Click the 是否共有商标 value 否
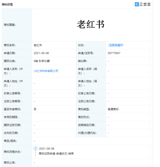 35,109
